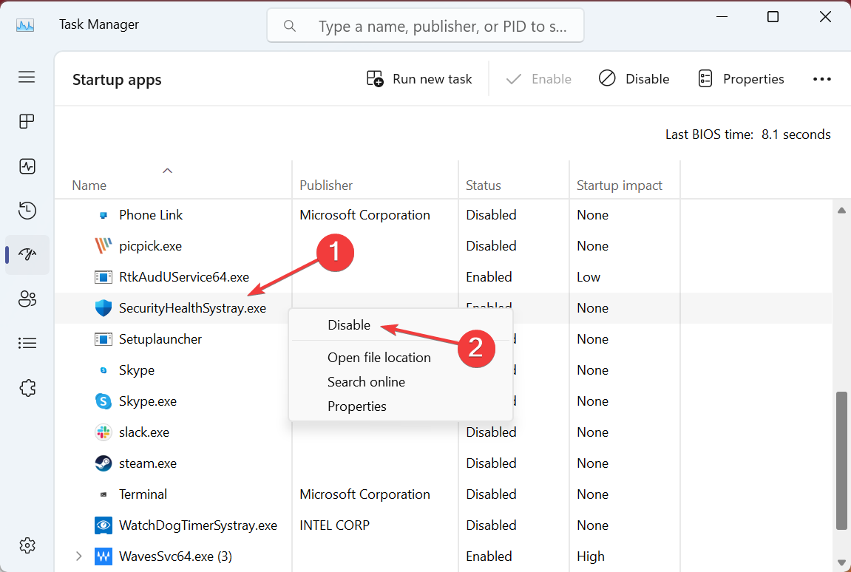The image size is (851, 572).
Task: Select the Terminal row name
Action: pyautogui.click(x=143, y=494)
